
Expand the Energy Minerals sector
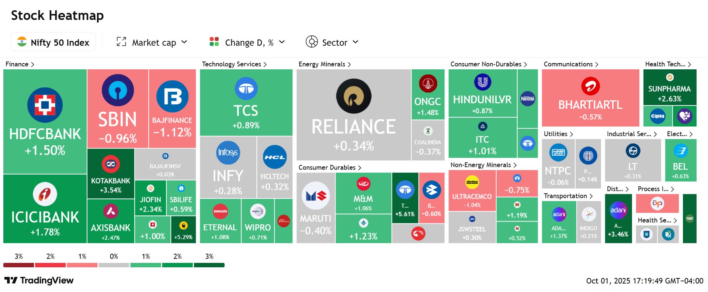point(324,64)
